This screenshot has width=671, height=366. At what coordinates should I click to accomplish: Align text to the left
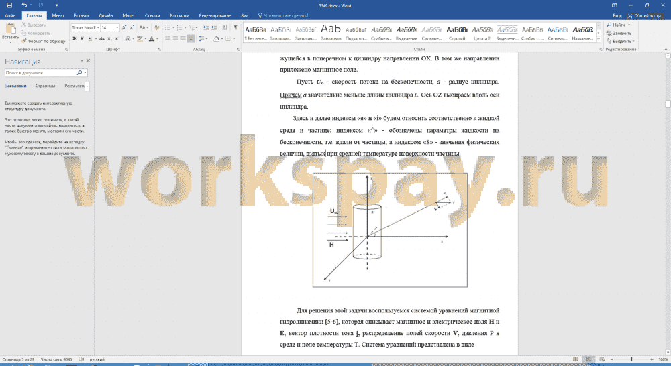click(x=168, y=38)
